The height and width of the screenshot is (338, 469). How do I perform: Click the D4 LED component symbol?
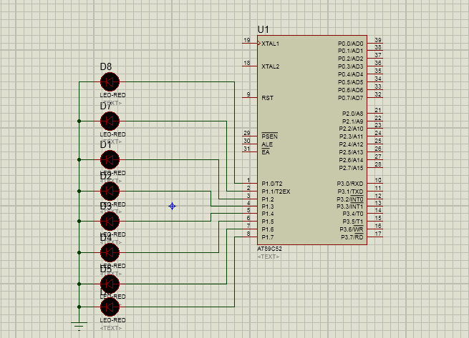pos(110,252)
